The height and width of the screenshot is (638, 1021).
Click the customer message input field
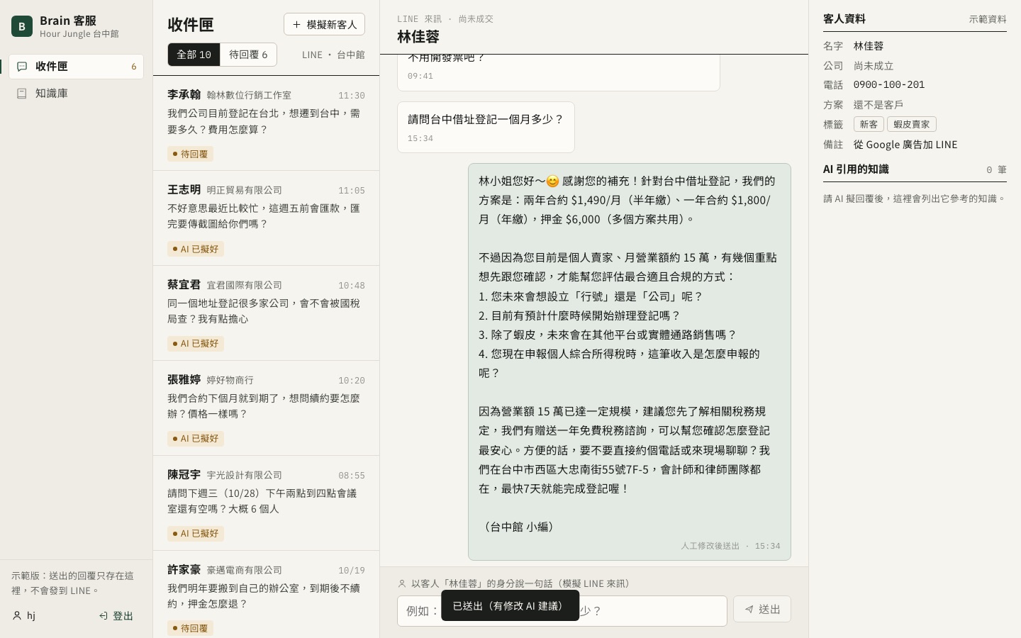point(562,611)
